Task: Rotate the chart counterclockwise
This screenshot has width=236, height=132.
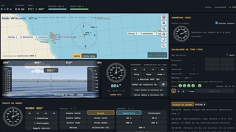Action: 164,40
